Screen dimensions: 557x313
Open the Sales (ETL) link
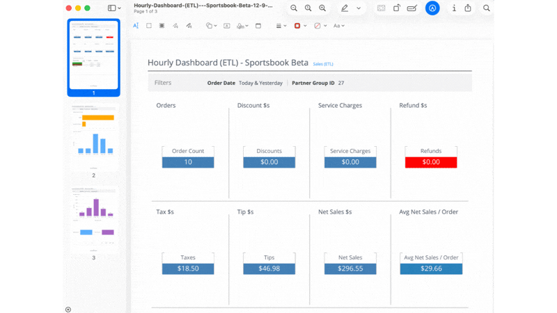[323, 63]
